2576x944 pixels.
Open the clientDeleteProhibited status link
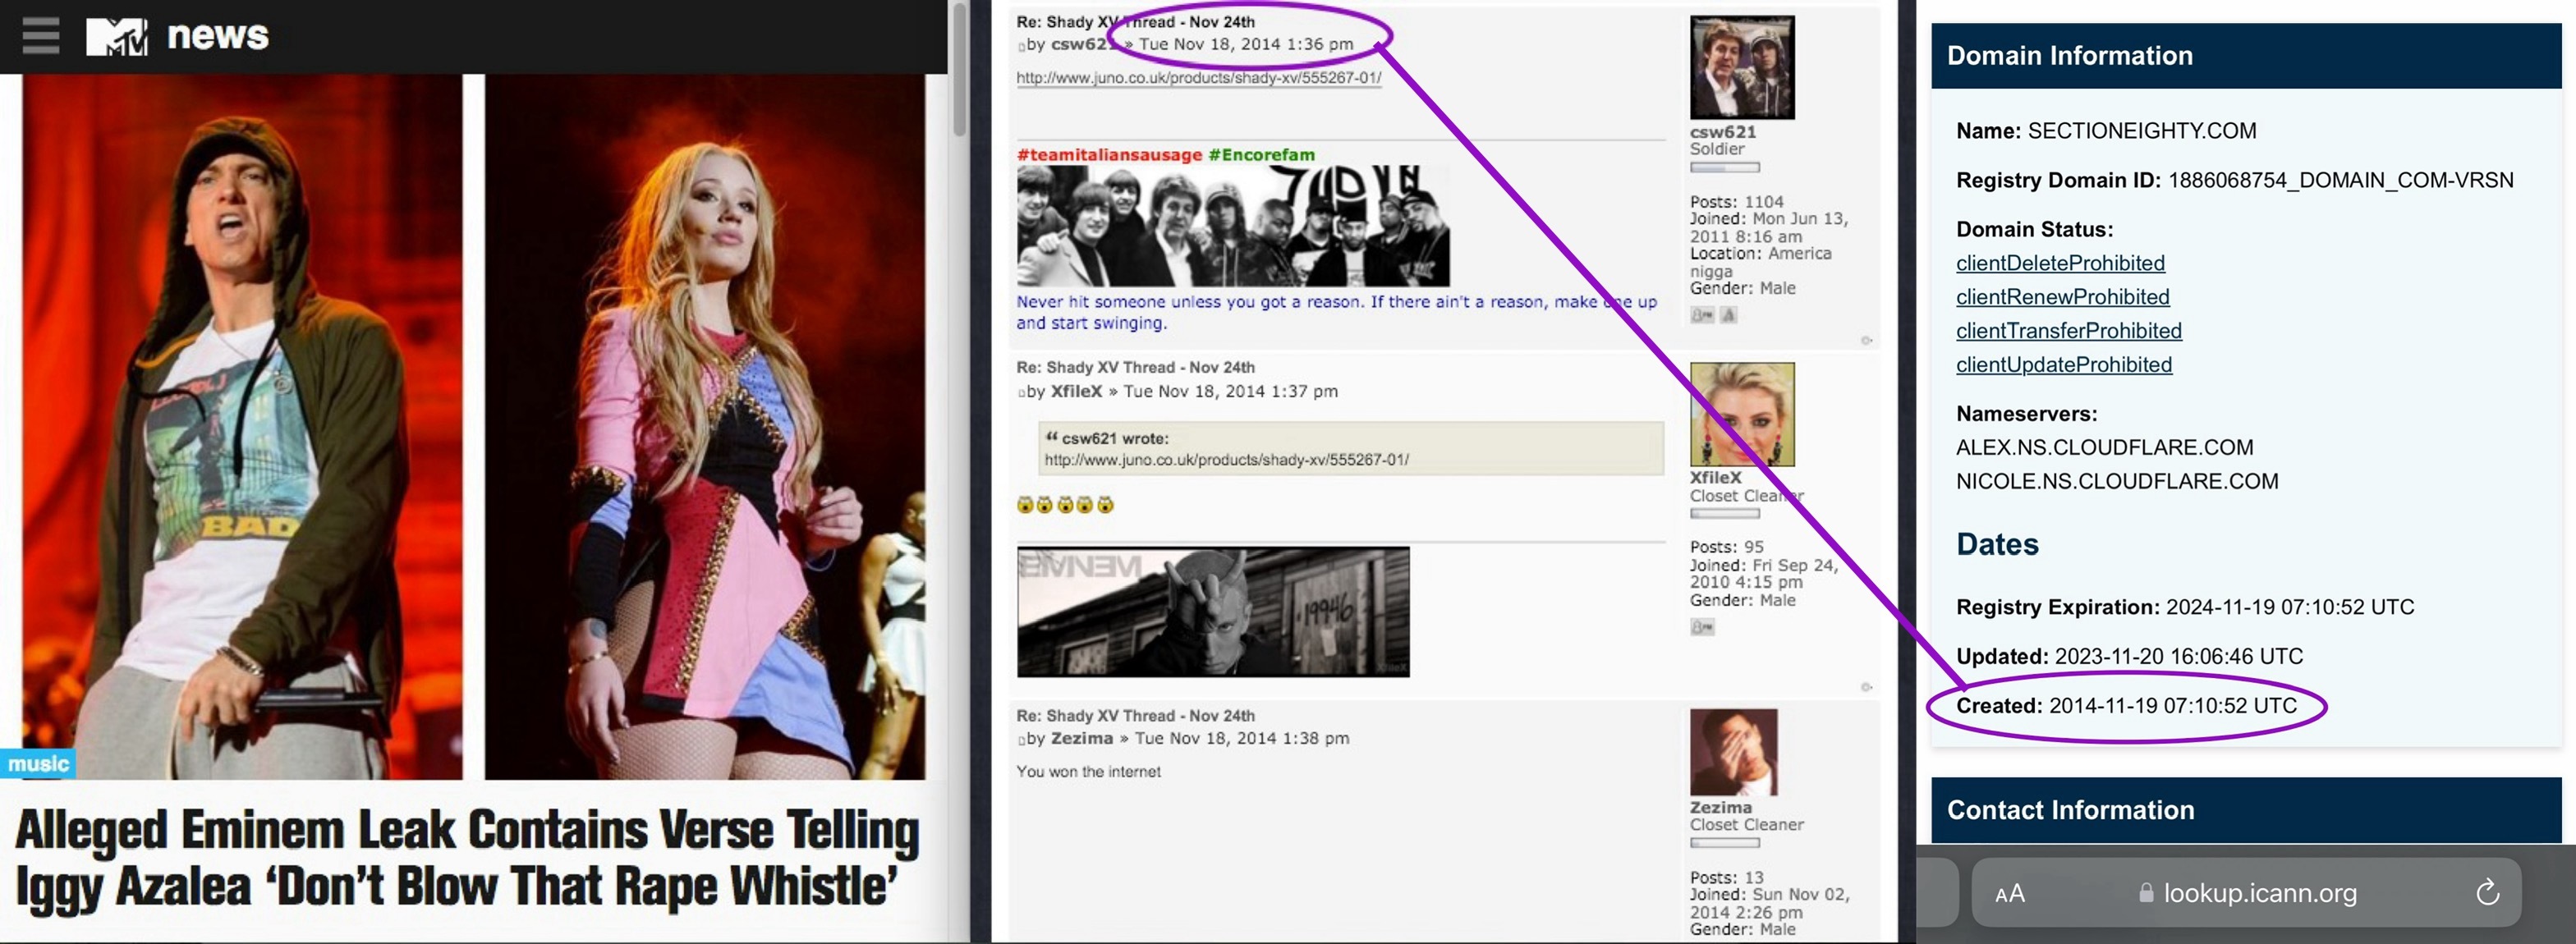pos(2060,263)
